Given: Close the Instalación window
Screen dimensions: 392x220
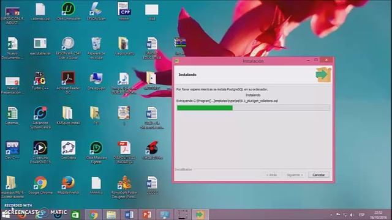Looking at the screenshot, I should [x=326, y=60].
